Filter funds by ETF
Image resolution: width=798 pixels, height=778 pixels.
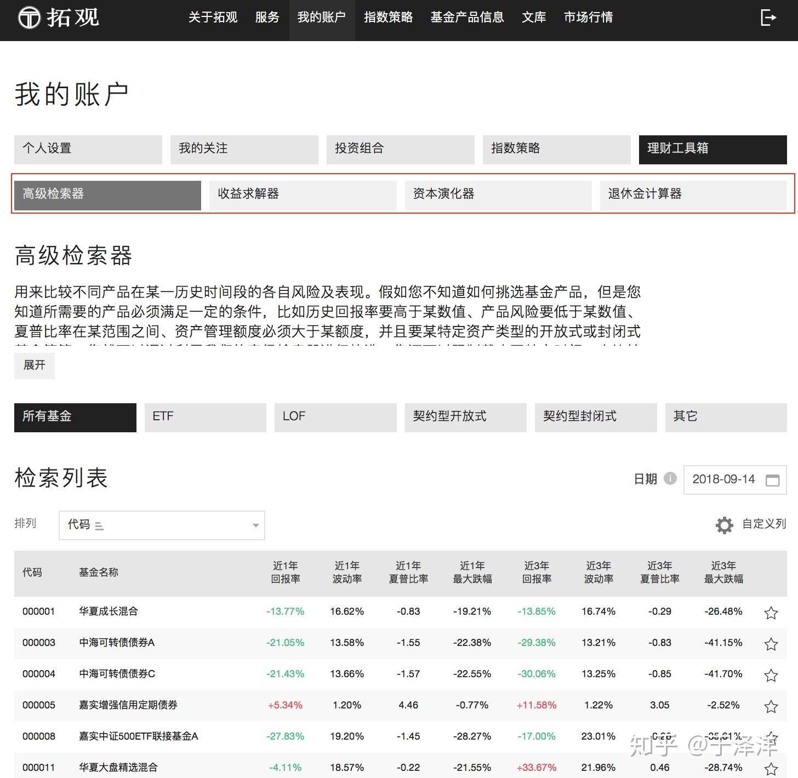click(206, 417)
